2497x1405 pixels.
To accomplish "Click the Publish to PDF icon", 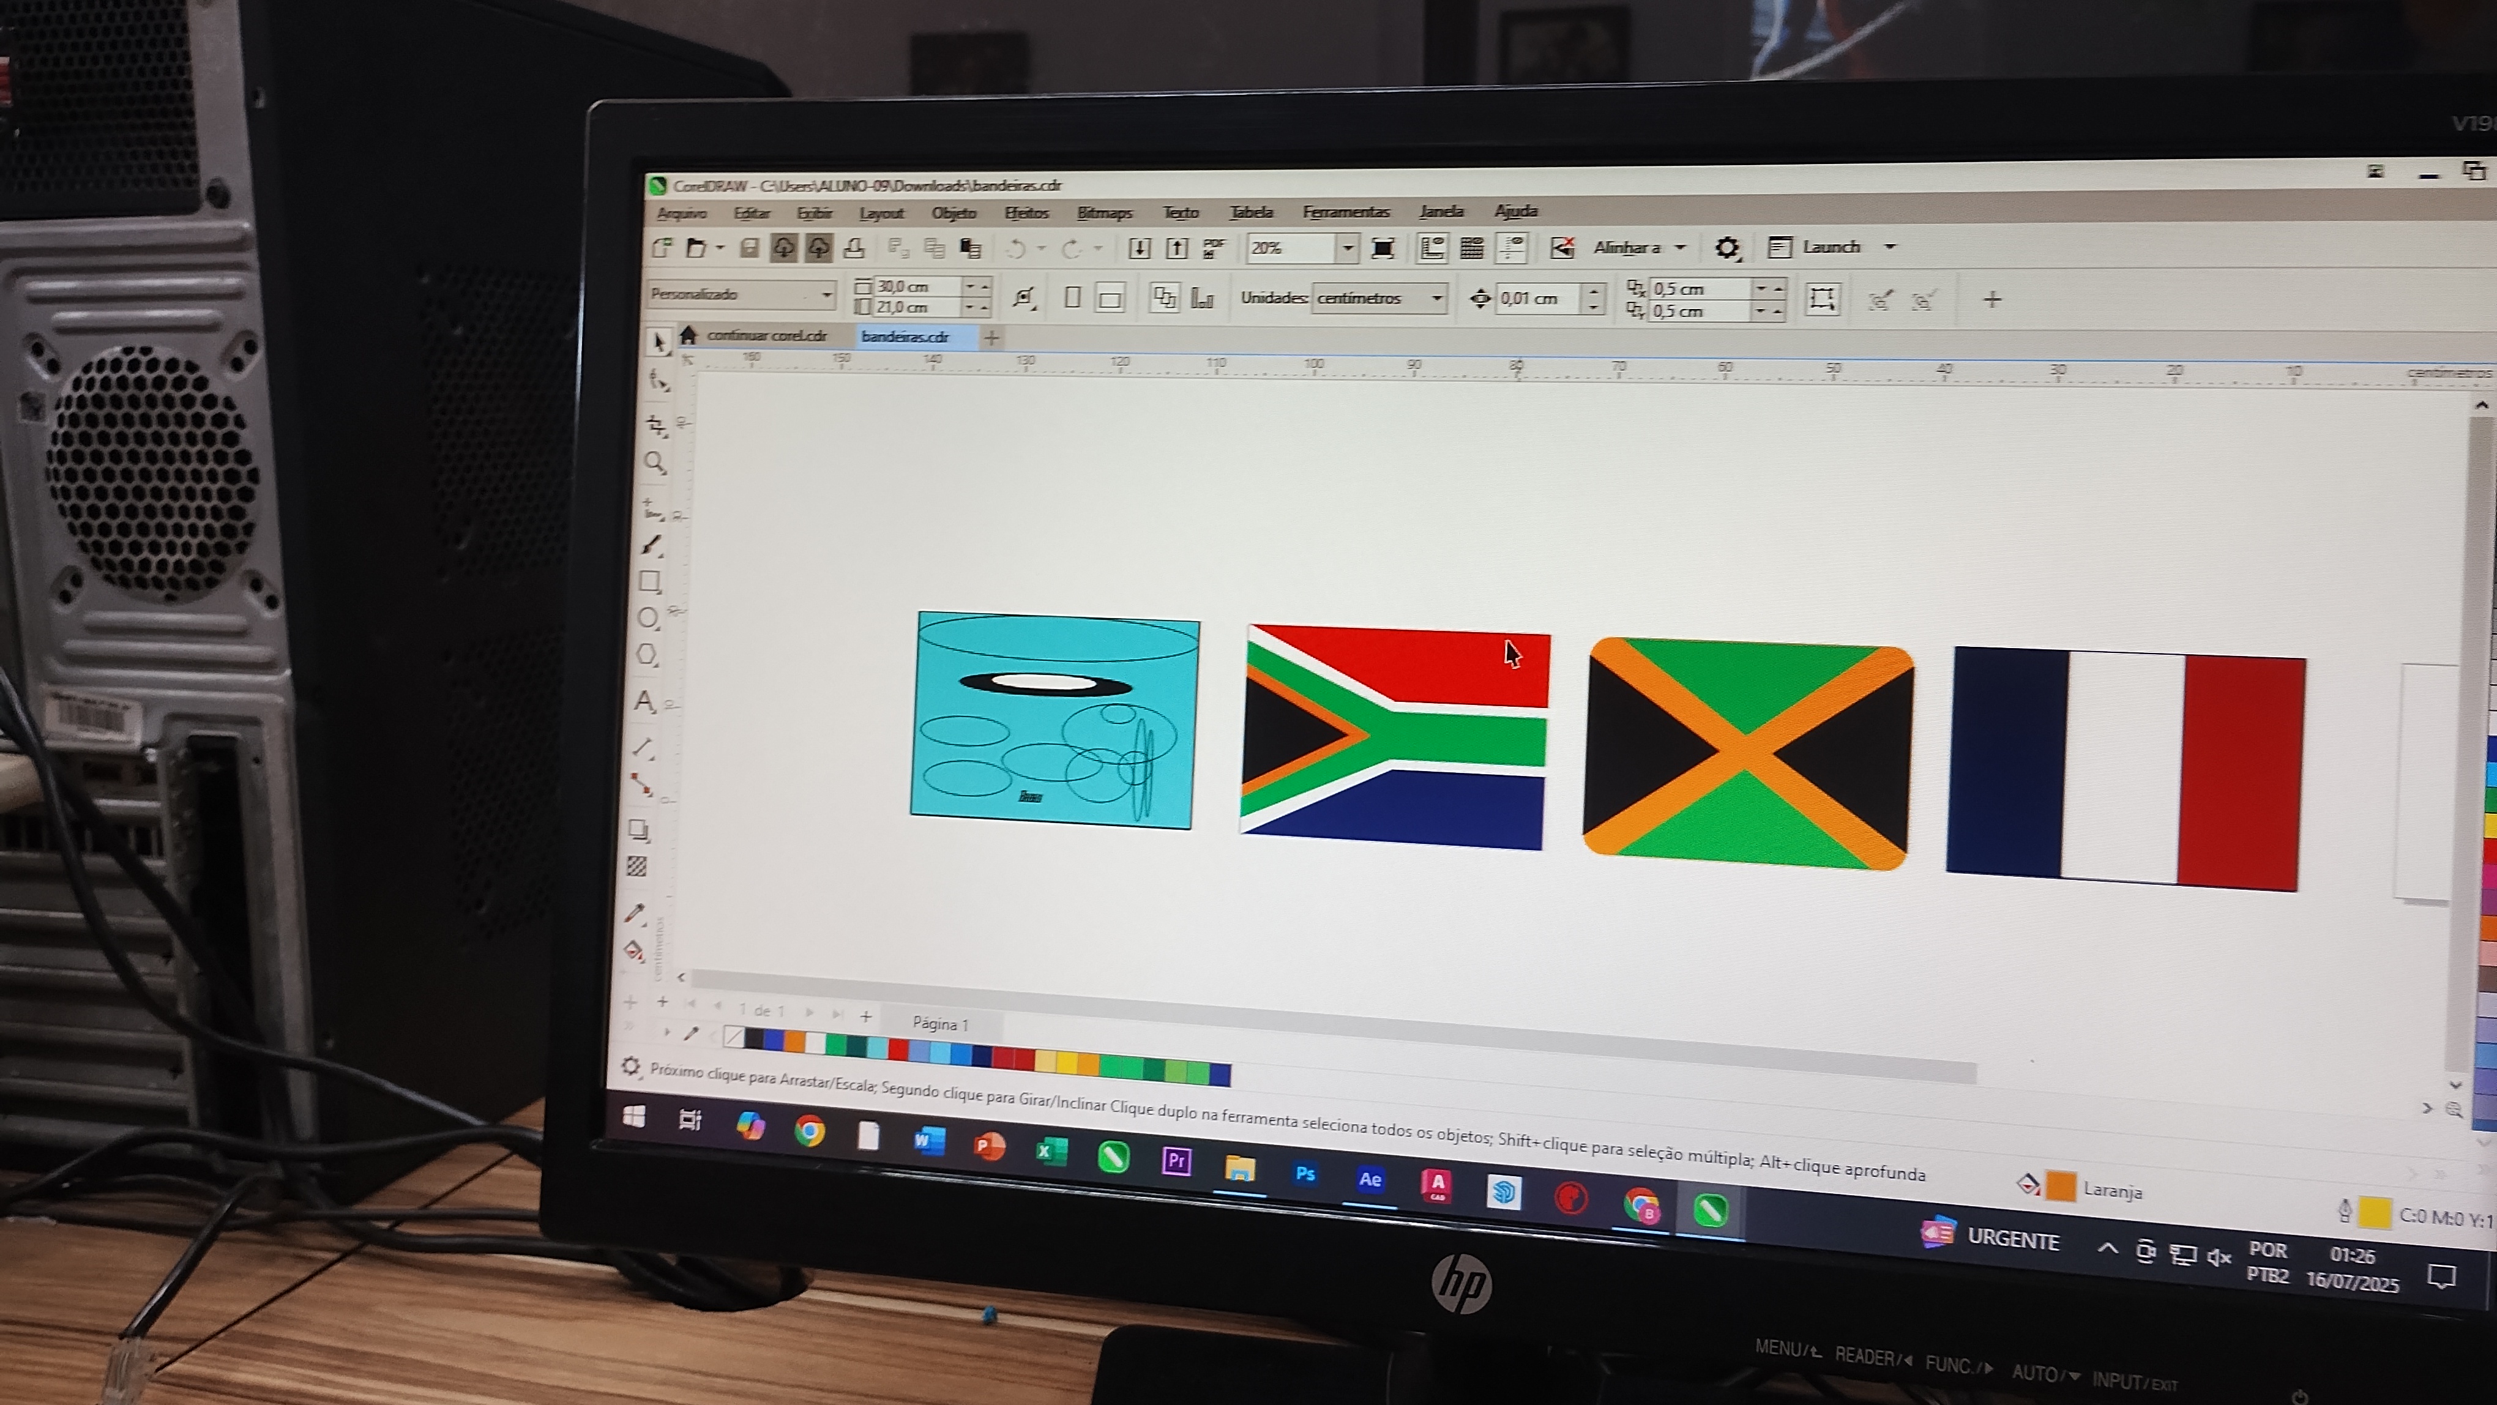I will click(1214, 248).
